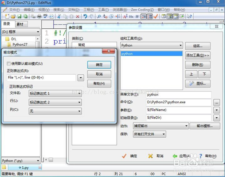This screenshot has height=177, width=225.
Task: Toggle the Line number toolbar icon
Action: coord(150,16)
